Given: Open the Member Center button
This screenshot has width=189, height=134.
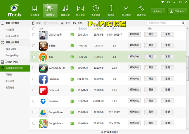Looking at the screenshot, I should 157,11.
